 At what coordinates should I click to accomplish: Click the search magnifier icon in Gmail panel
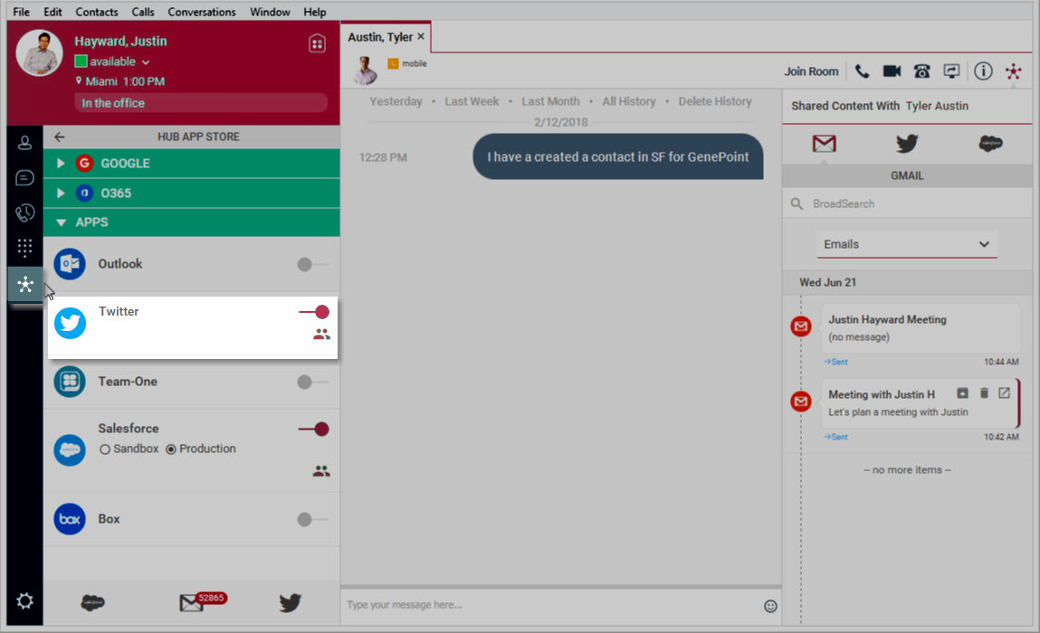[x=797, y=203]
